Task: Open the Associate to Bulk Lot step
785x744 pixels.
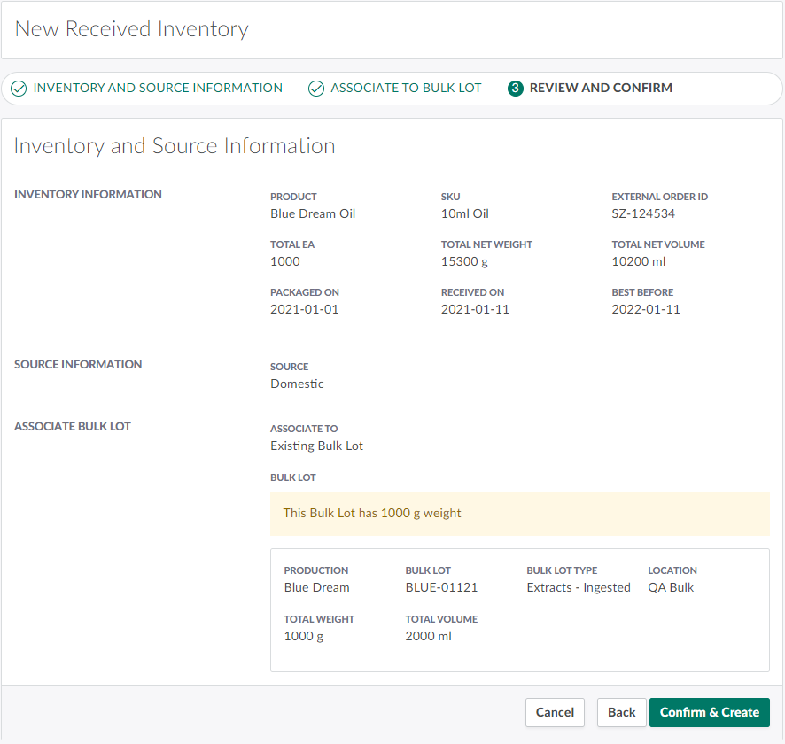Action: tap(406, 89)
